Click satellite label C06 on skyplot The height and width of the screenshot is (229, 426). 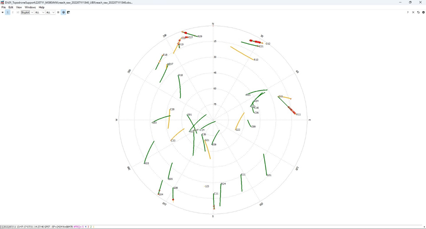click(256, 113)
